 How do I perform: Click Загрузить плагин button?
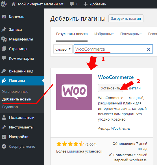click(x=126, y=18)
